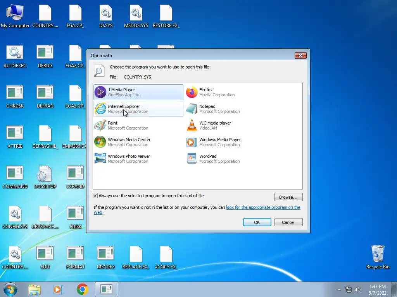Pick WordPad from the program list

[230, 159]
